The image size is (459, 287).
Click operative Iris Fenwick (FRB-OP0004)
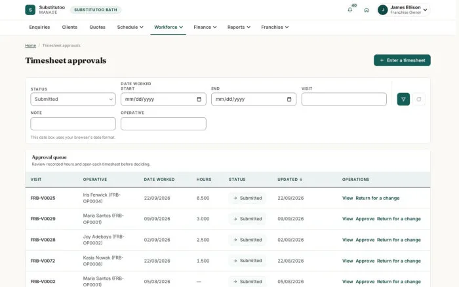[x=102, y=198]
